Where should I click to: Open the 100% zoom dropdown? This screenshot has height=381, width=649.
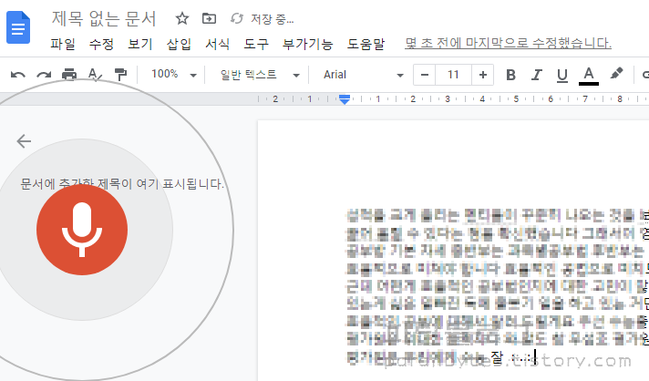(173, 75)
